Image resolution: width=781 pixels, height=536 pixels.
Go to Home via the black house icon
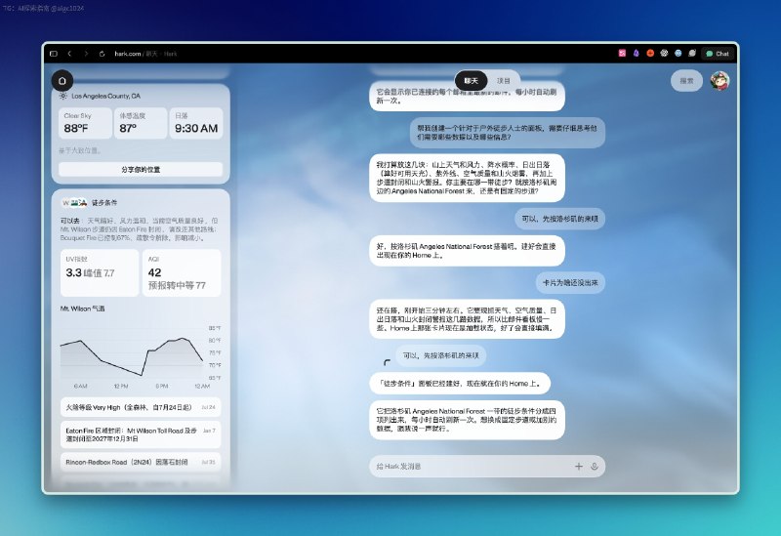[62, 80]
